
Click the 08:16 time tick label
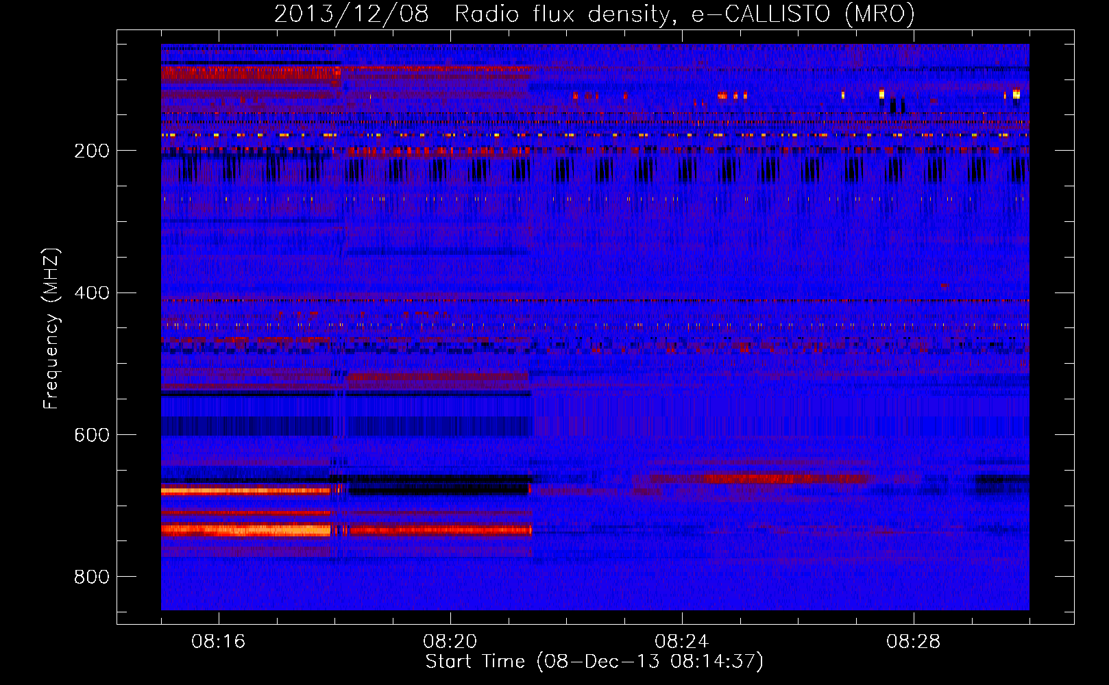(x=219, y=642)
